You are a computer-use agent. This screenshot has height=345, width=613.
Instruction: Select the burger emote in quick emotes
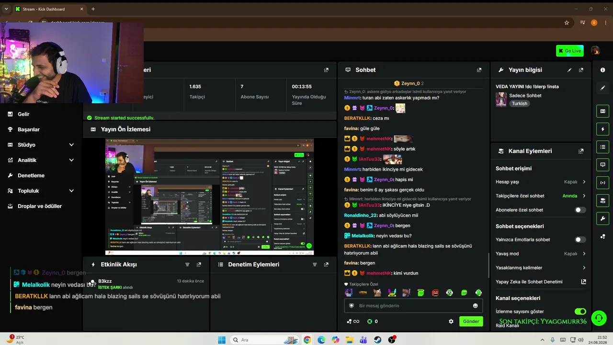[x=363, y=293]
